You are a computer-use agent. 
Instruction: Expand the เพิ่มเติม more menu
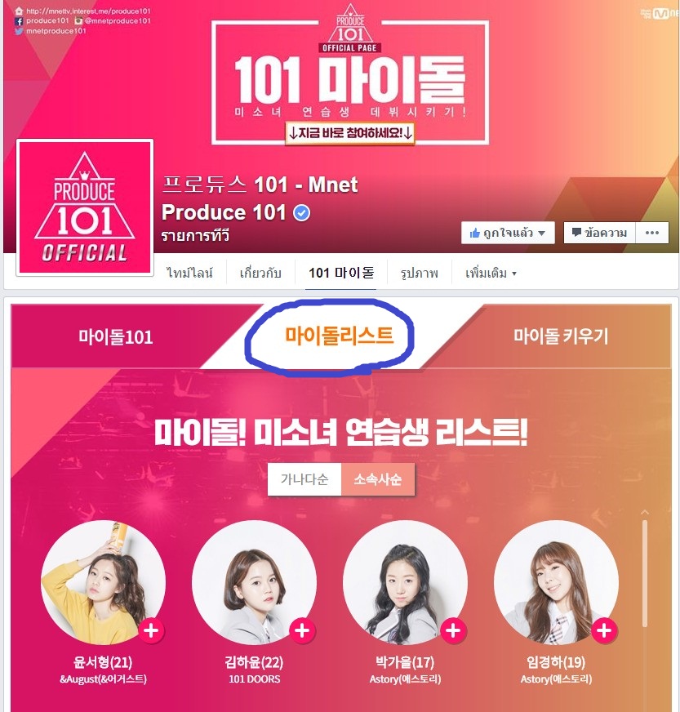pos(491,273)
